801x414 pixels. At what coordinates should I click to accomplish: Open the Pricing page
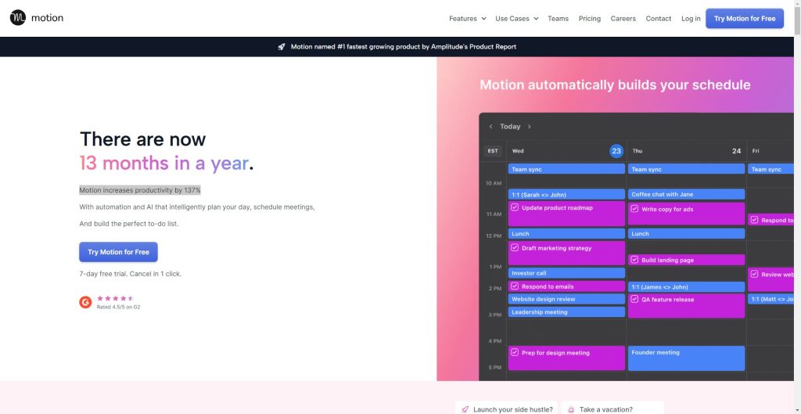click(x=589, y=19)
